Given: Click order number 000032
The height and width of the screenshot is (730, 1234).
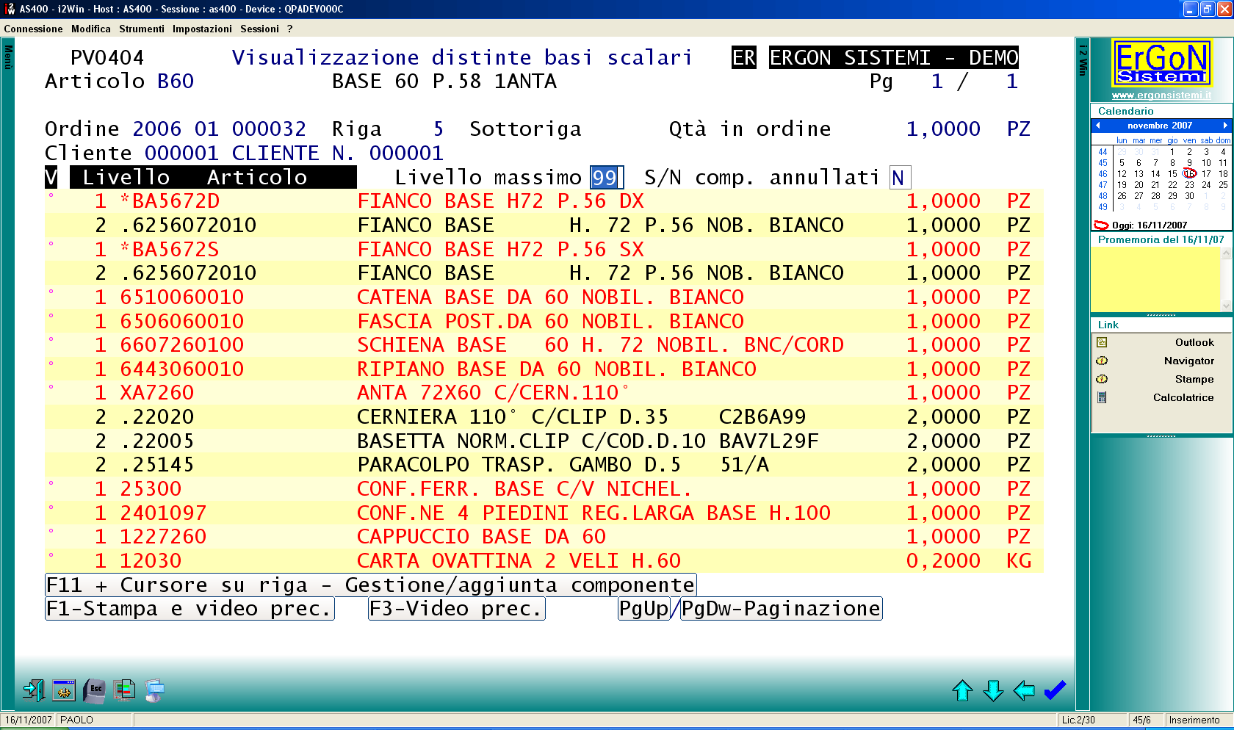Looking at the screenshot, I should tap(269, 129).
